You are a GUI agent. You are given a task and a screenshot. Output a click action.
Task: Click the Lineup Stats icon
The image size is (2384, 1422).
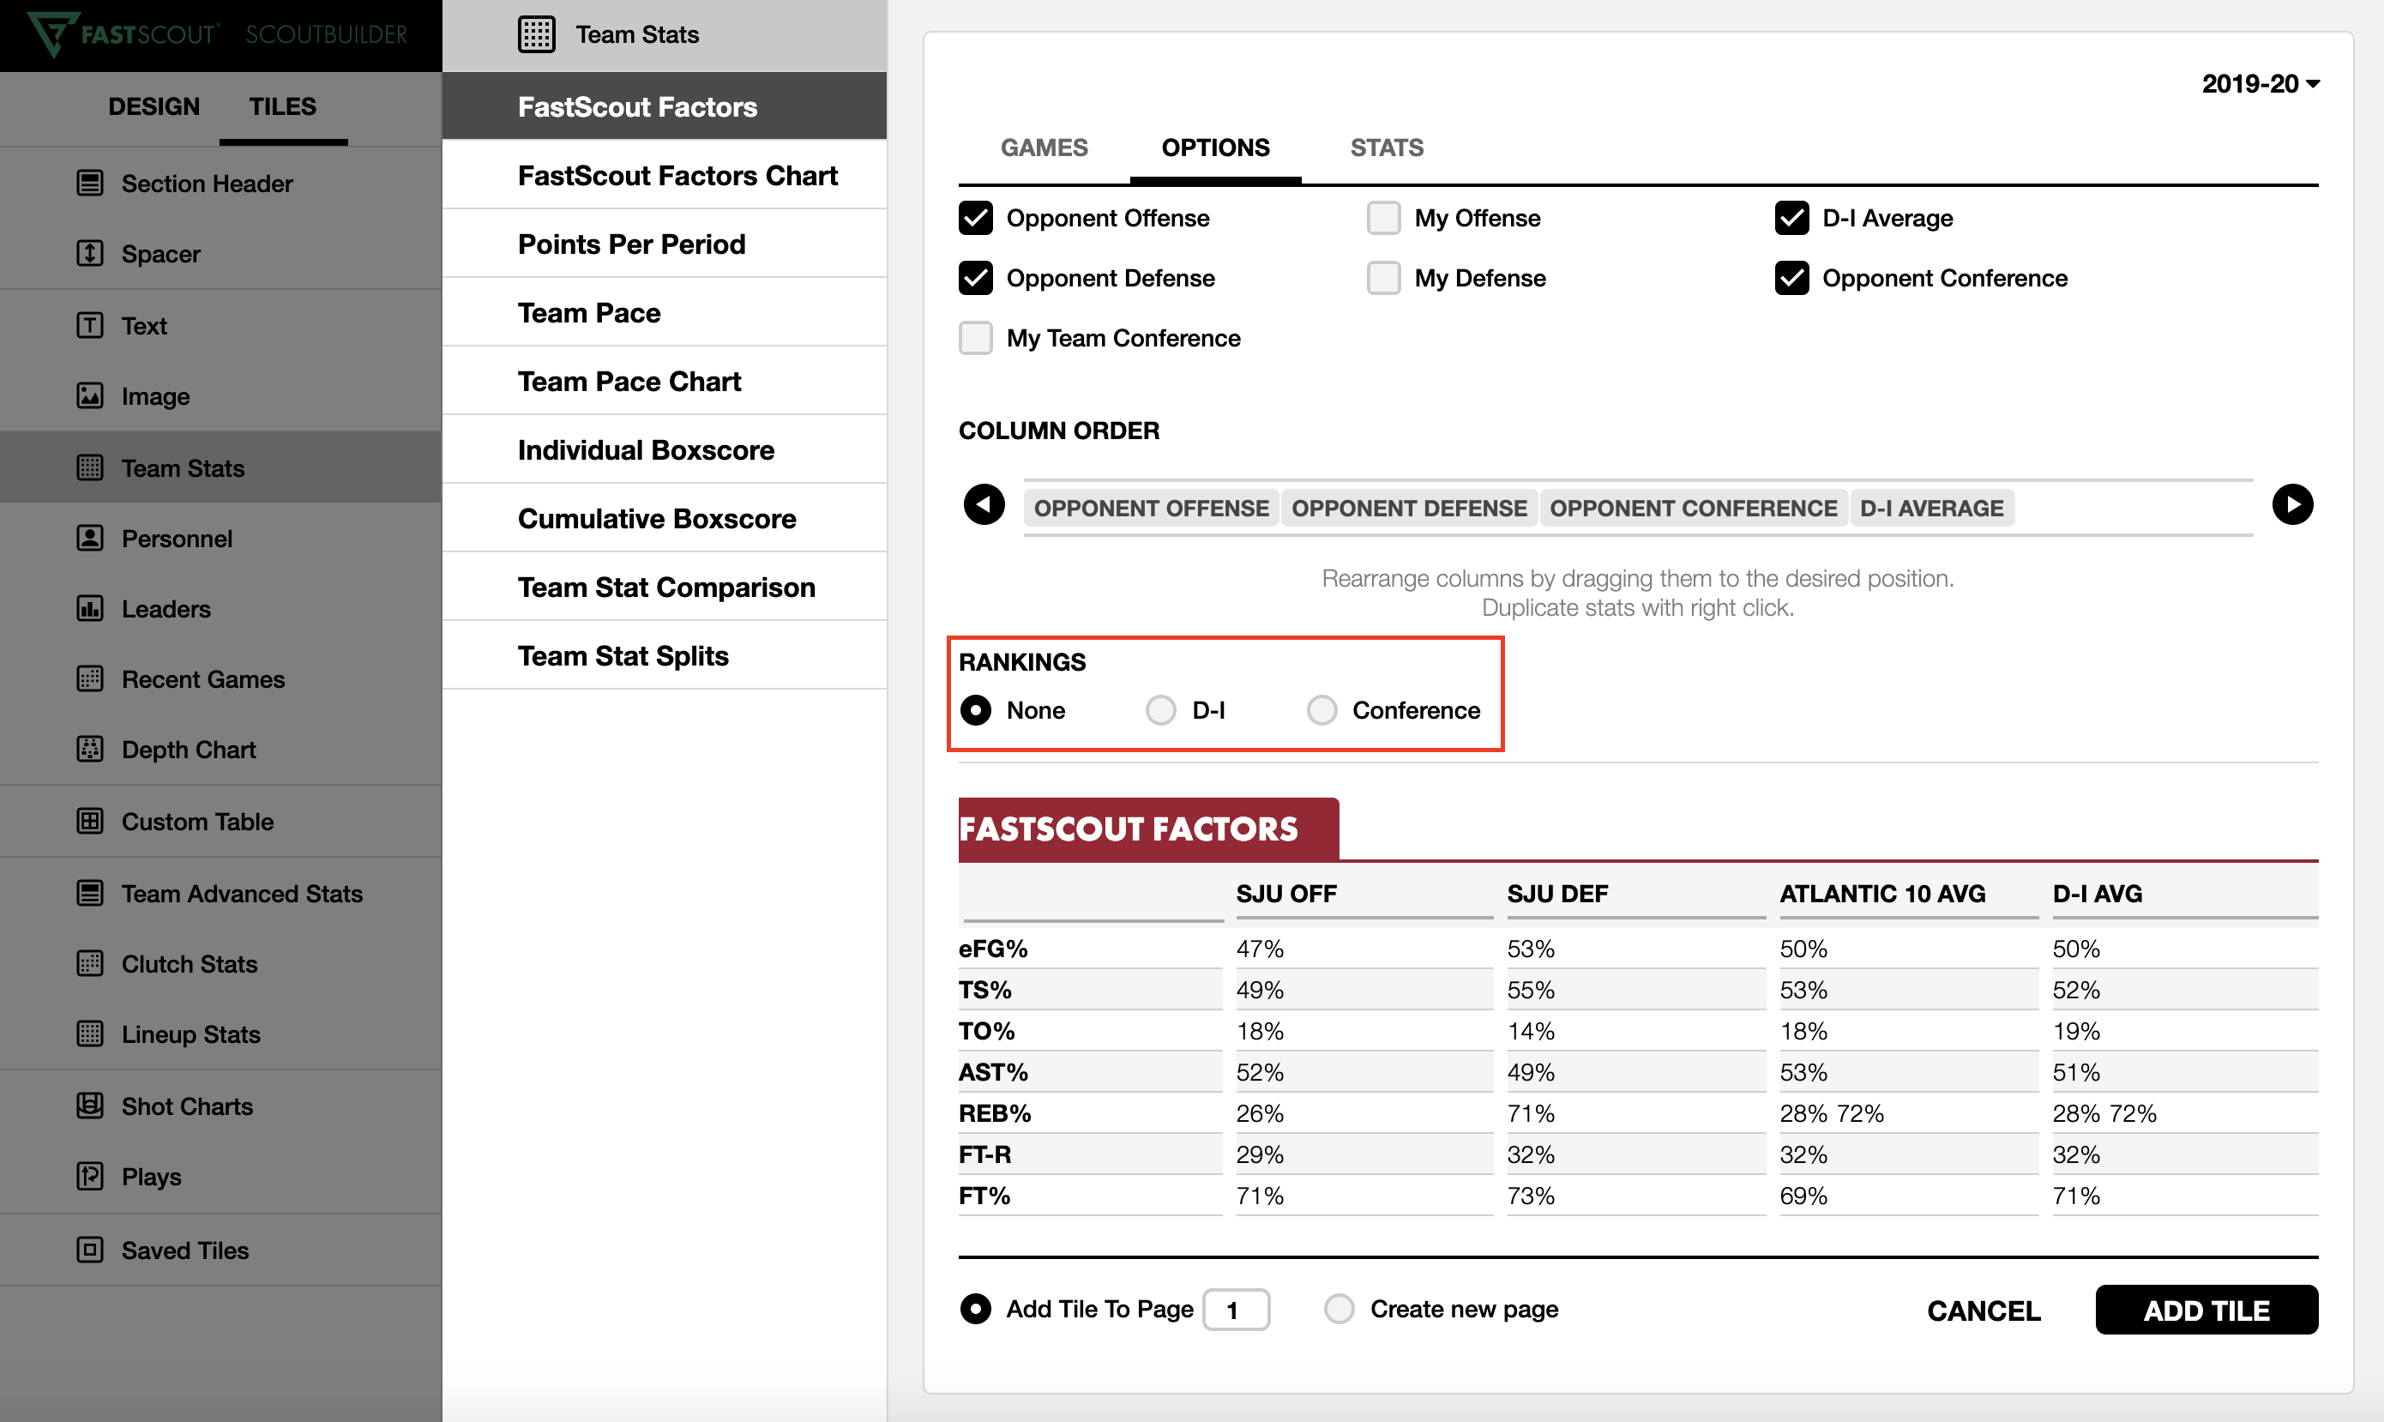90,1034
